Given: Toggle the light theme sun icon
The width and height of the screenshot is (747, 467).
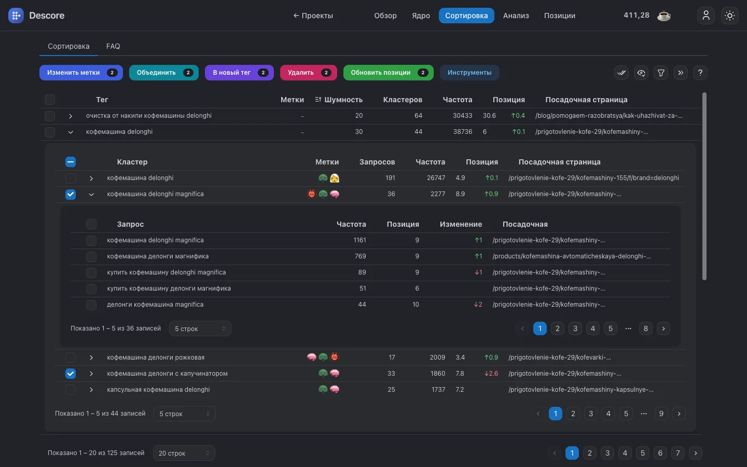Looking at the screenshot, I should pyautogui.click(x=730, y=16).
